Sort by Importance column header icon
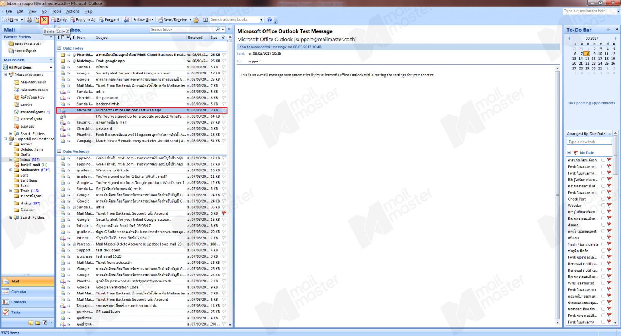621x336 pixels. [x=59, y=38]
